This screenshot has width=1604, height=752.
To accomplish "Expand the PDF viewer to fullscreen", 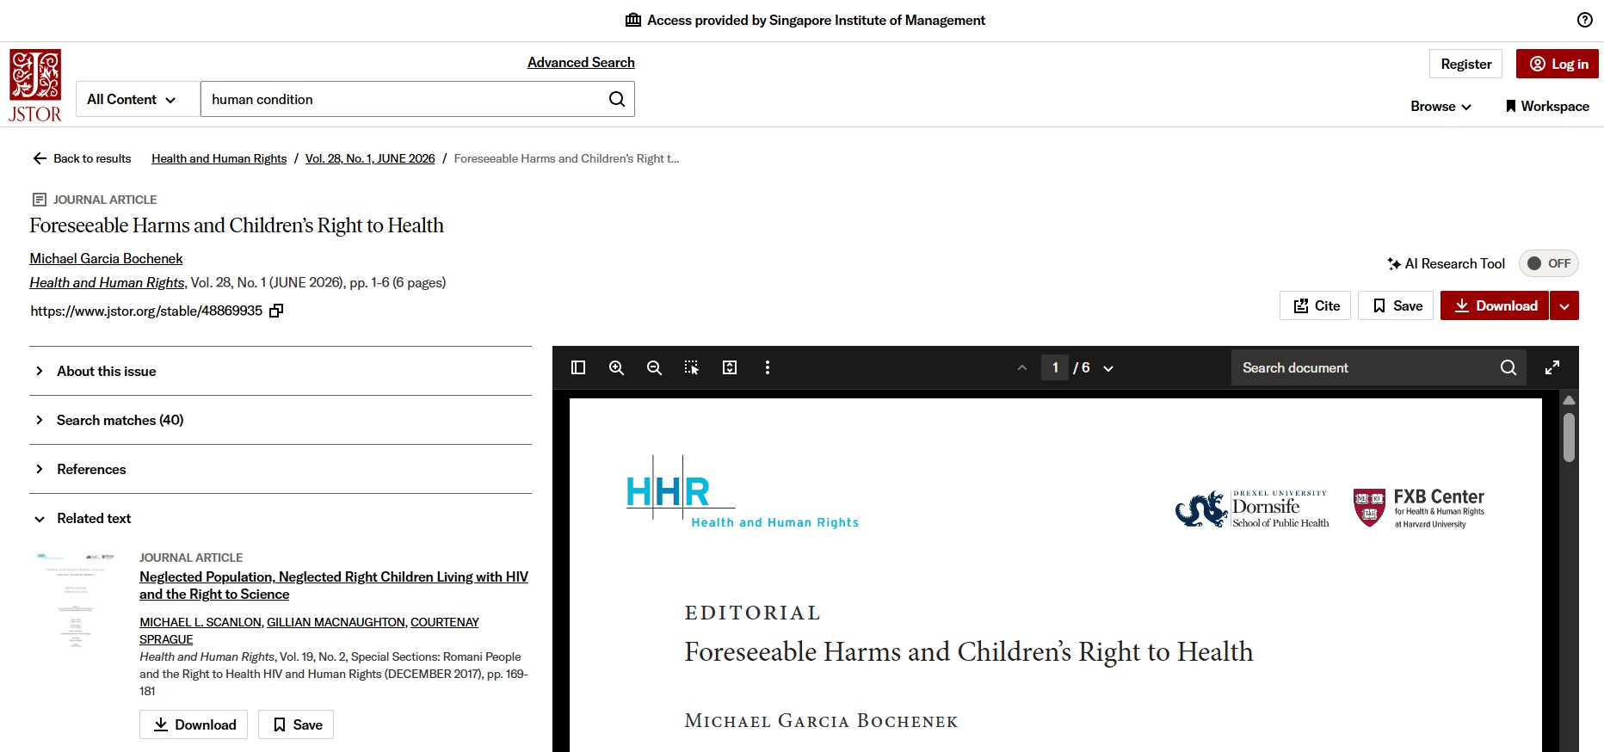I will point(1552,367).
